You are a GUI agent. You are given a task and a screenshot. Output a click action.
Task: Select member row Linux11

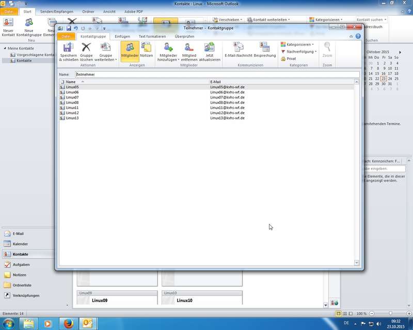click(x=206, y=108)
